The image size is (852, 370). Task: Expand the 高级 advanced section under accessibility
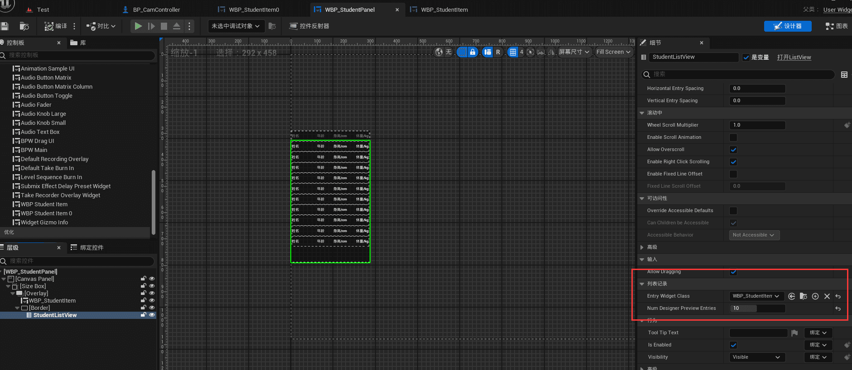coord(642,247)
